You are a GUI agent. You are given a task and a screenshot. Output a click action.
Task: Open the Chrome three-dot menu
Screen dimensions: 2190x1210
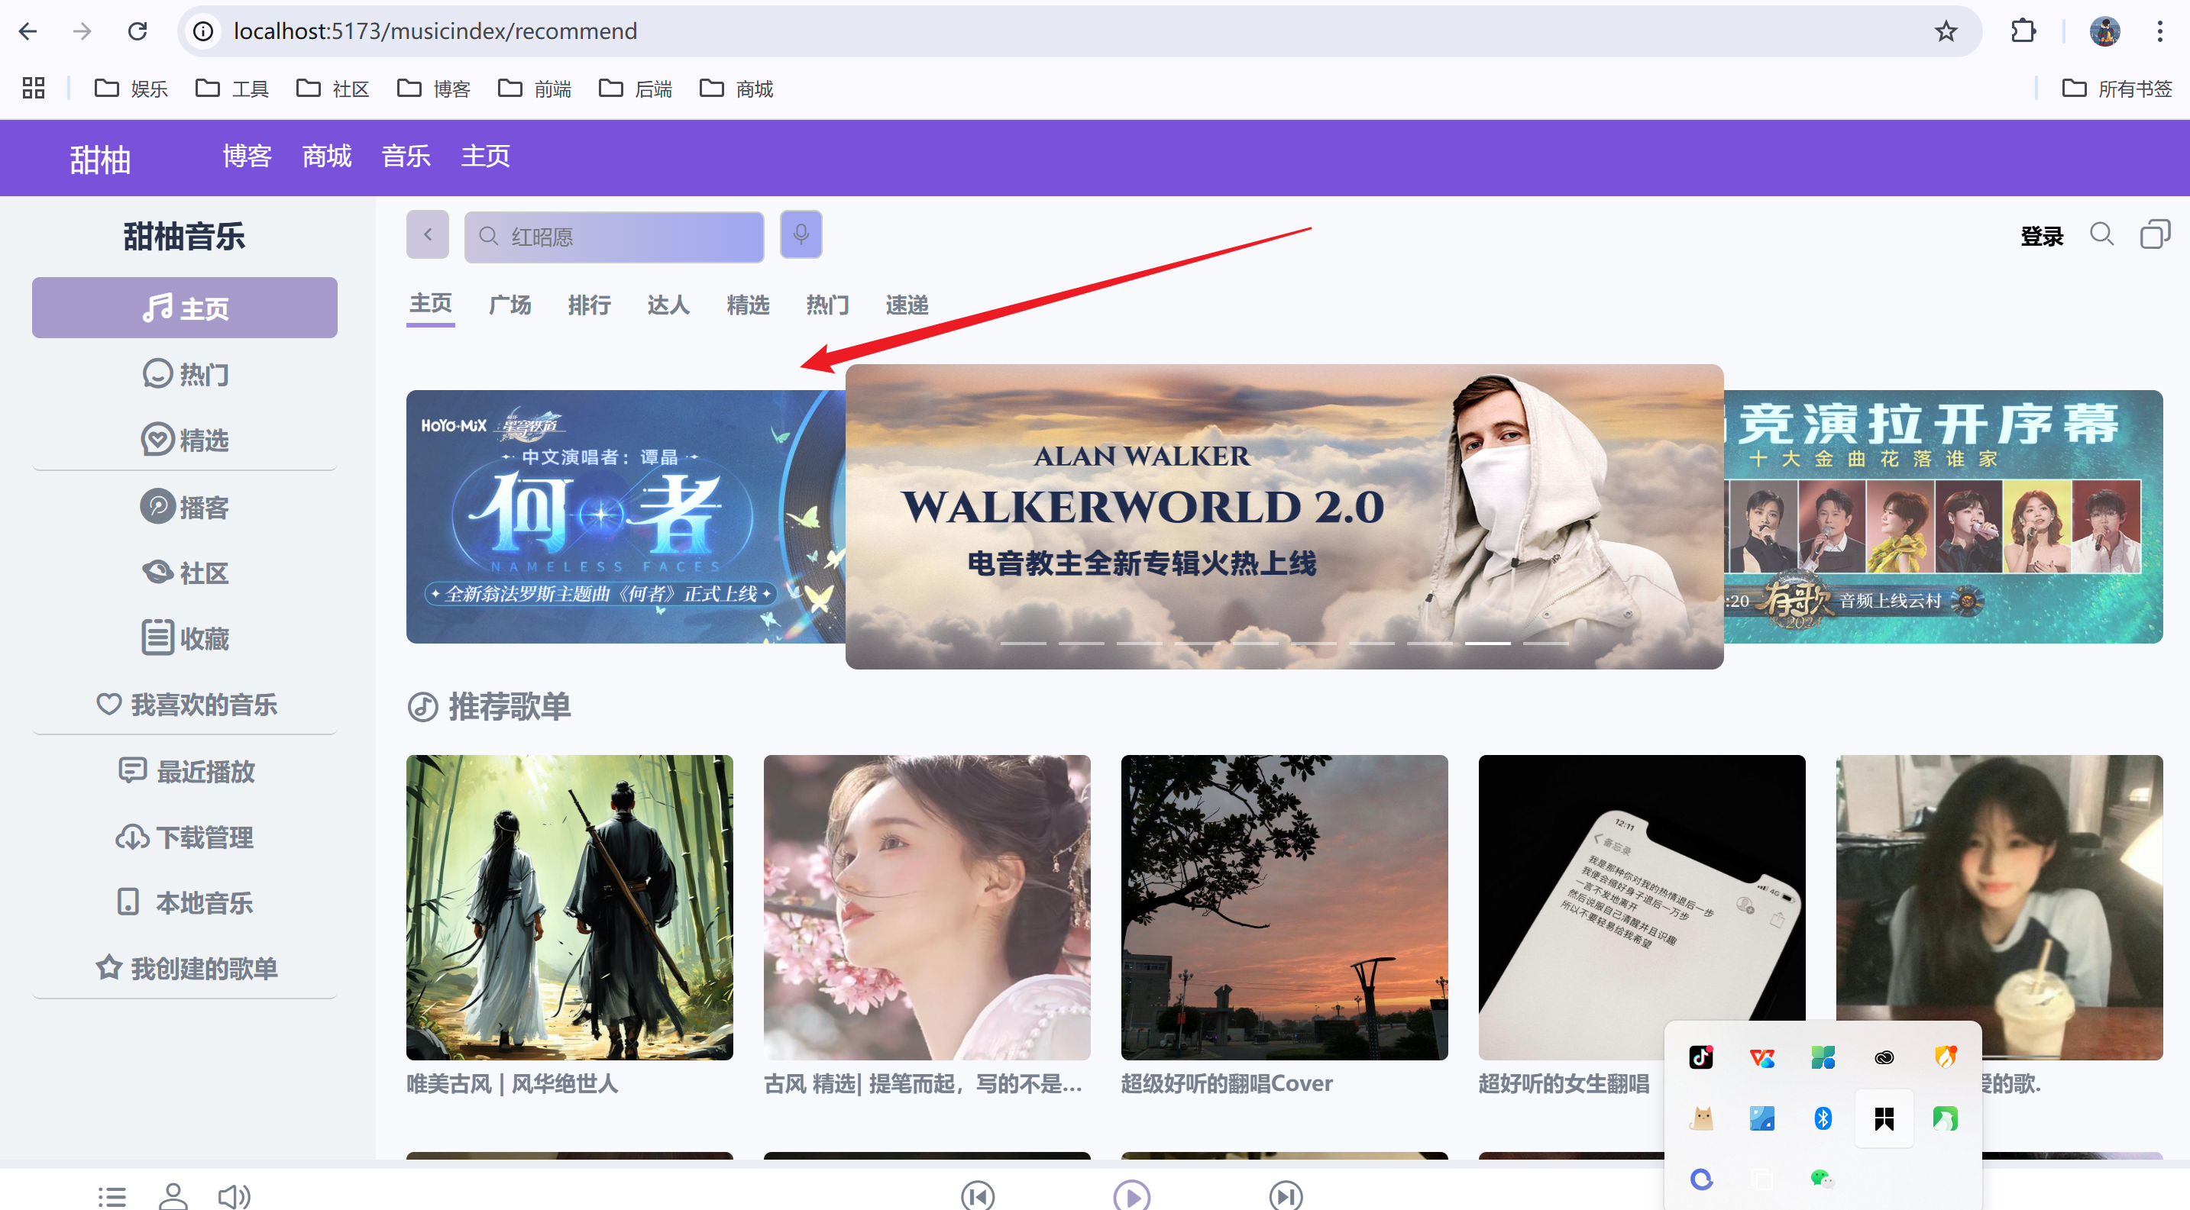[x=2159, y=31]
